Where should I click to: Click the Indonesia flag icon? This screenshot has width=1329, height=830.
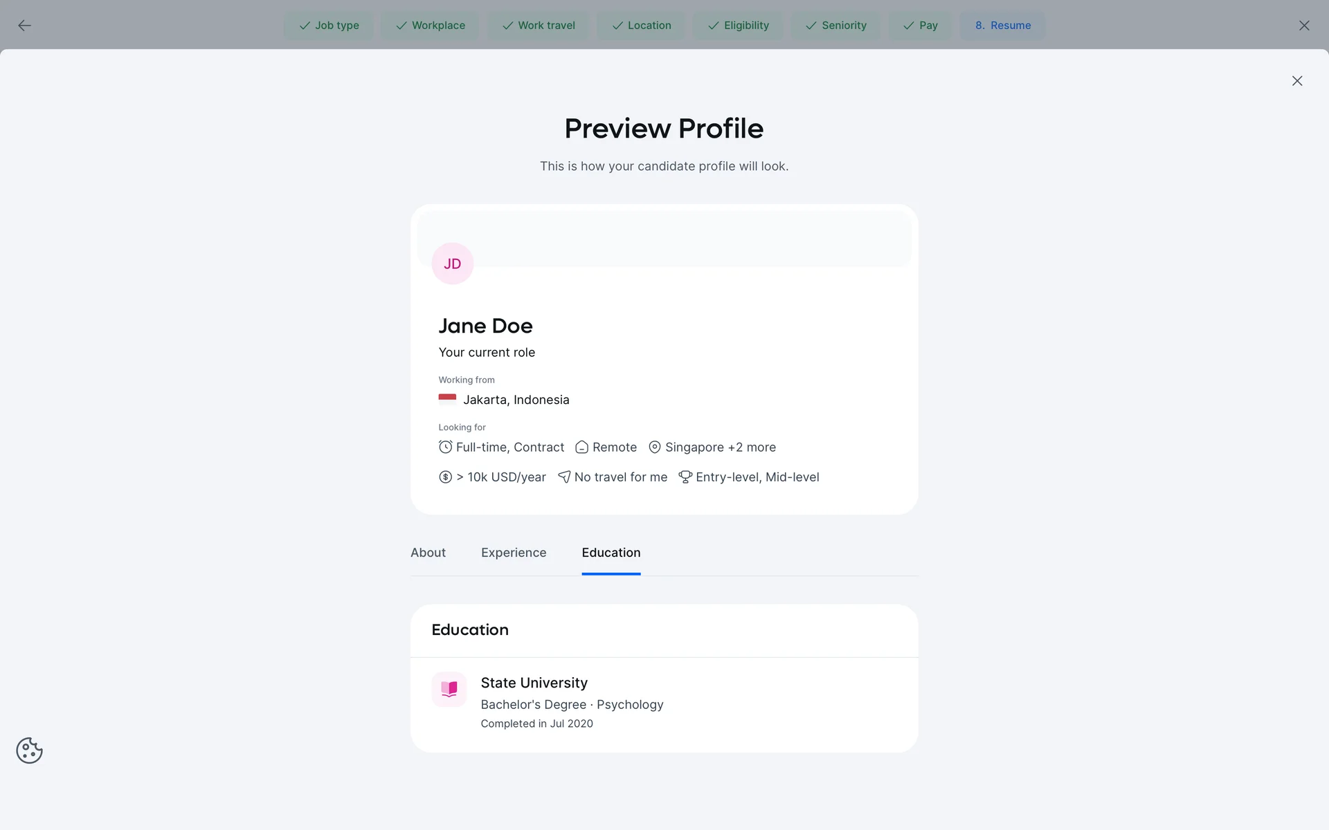coord(447,398)
